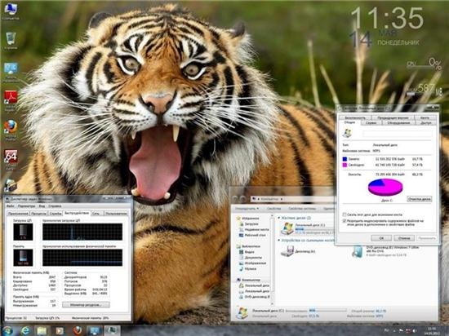Collapse the Жесткие диски group
This screenshot has width=449, height=336.
[278, 218]
